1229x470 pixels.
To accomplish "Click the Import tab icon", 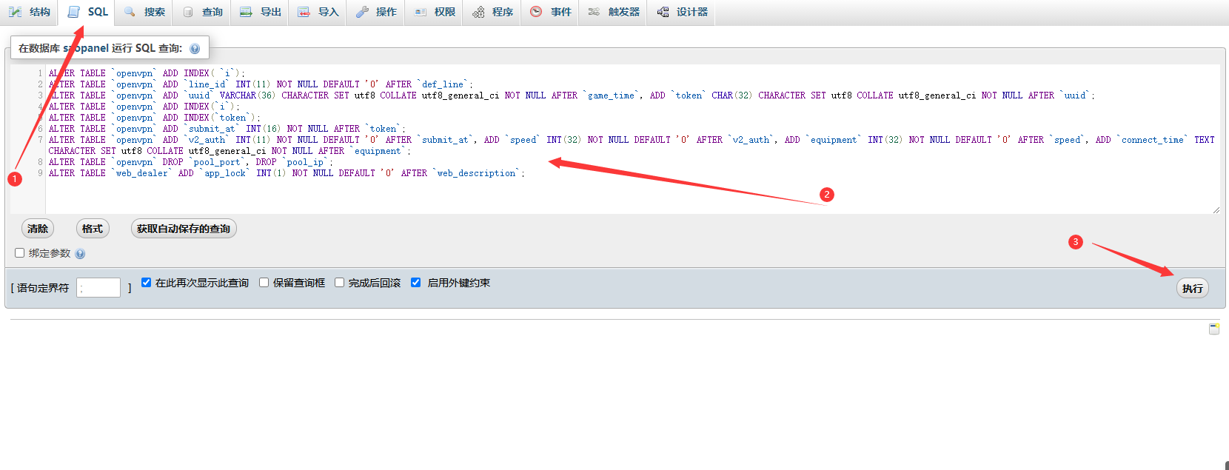I will click(x=304, y=12).
